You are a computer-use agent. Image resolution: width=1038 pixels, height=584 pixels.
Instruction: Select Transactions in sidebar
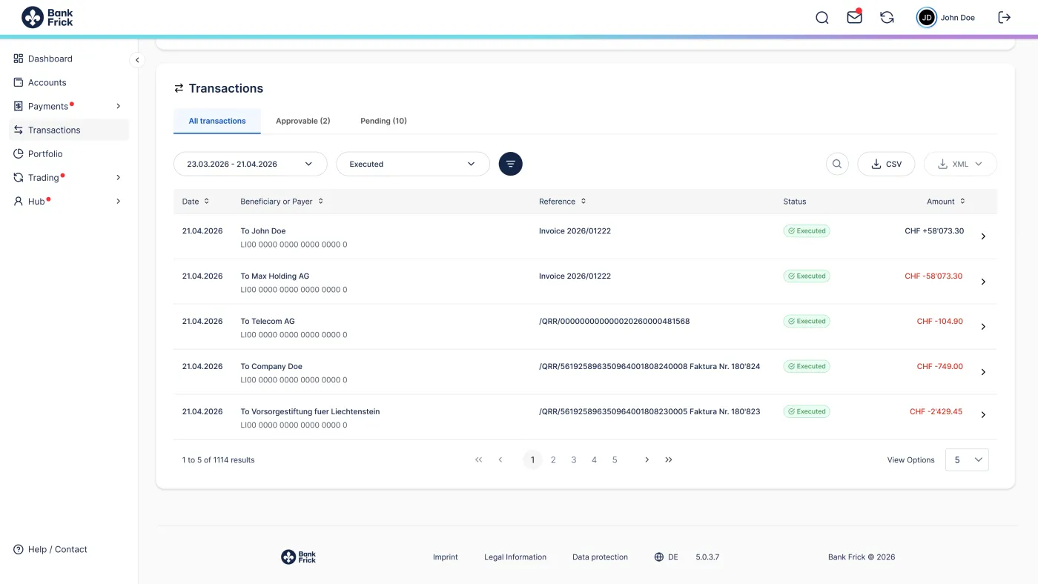coord(68,130)
